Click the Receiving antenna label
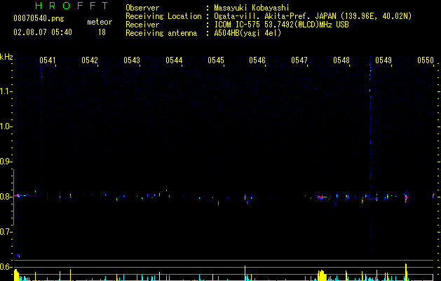 161,33
